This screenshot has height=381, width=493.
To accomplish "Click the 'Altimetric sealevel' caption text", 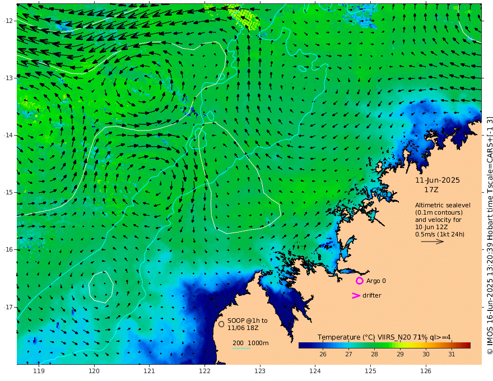I will pos(443,205).
